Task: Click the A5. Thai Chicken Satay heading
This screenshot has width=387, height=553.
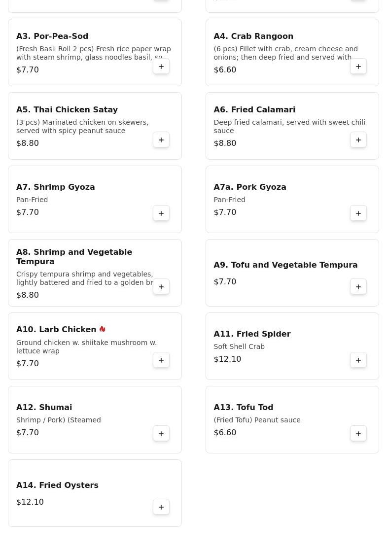Action: 67,109
